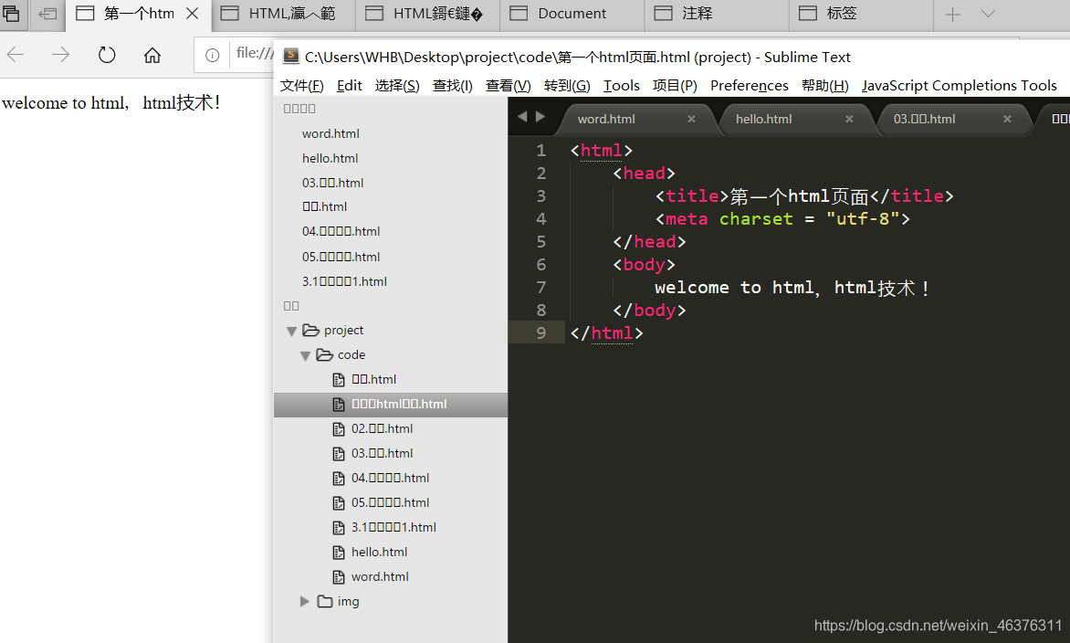Click file icon of 02.□□.html
The height and width of the screenshot is (643, 1070).
[339, 429]
